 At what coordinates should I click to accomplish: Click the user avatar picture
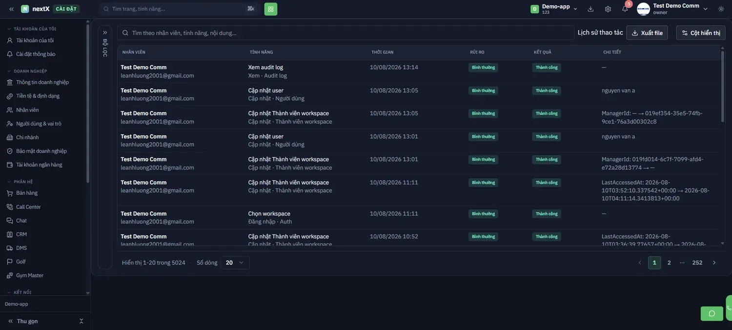coord(644,9)
